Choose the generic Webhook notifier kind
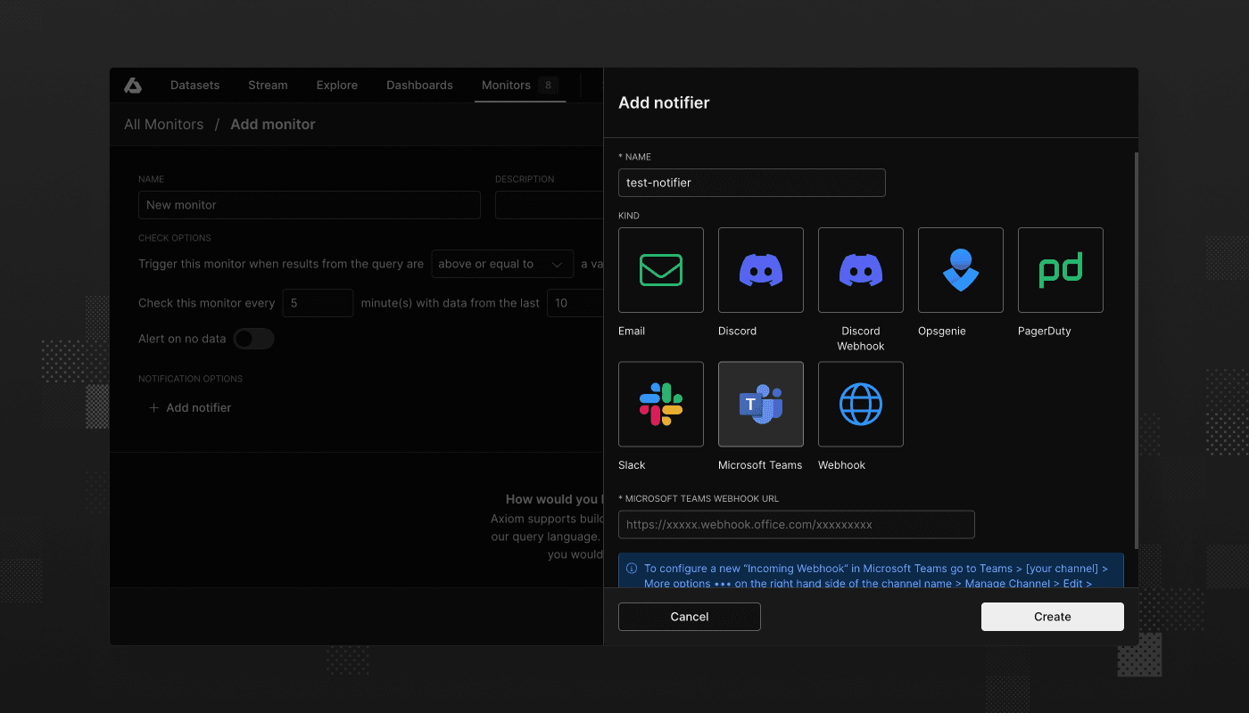 coord(860,404)
